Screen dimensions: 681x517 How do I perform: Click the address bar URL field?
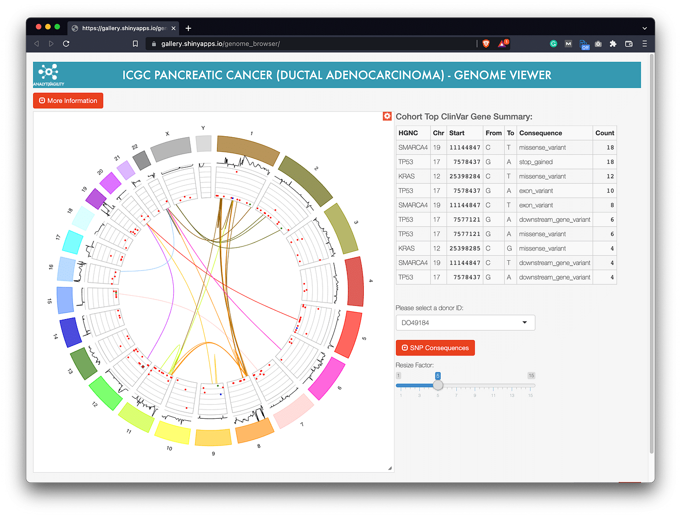(x=311, y=44)
